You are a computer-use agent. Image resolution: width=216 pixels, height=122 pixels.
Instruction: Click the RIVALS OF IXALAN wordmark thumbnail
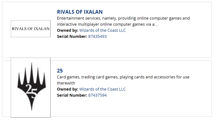[31, 29]
